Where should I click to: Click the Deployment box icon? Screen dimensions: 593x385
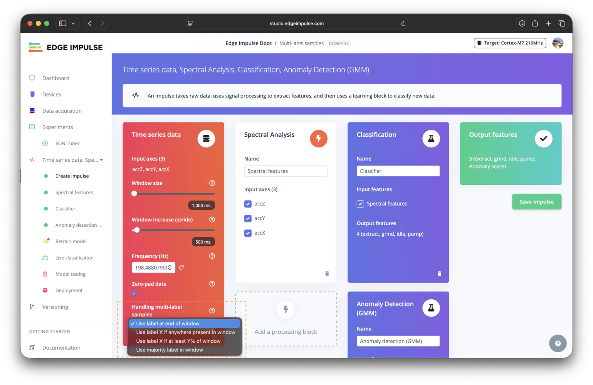(45, 290)
